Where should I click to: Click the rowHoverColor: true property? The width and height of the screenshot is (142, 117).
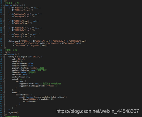pos(21,77)
